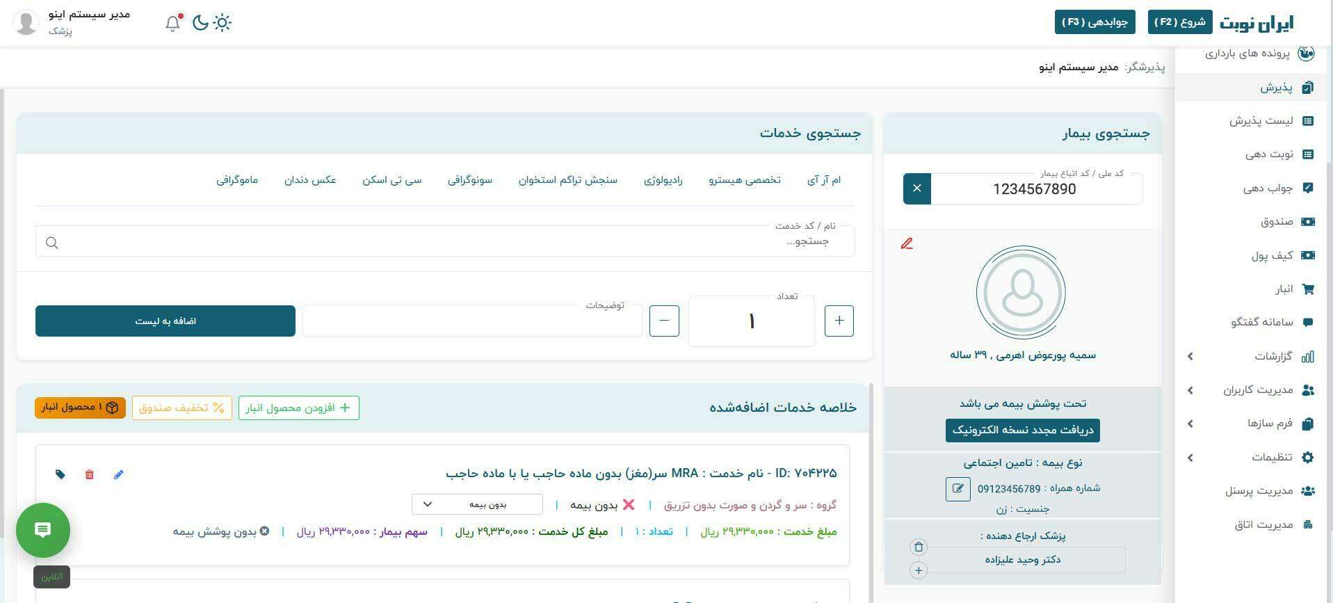The width and height of the screenshot is (1333, 603).
Task: Select the ام آر آی service tab
Action: [x=824, y=180]
